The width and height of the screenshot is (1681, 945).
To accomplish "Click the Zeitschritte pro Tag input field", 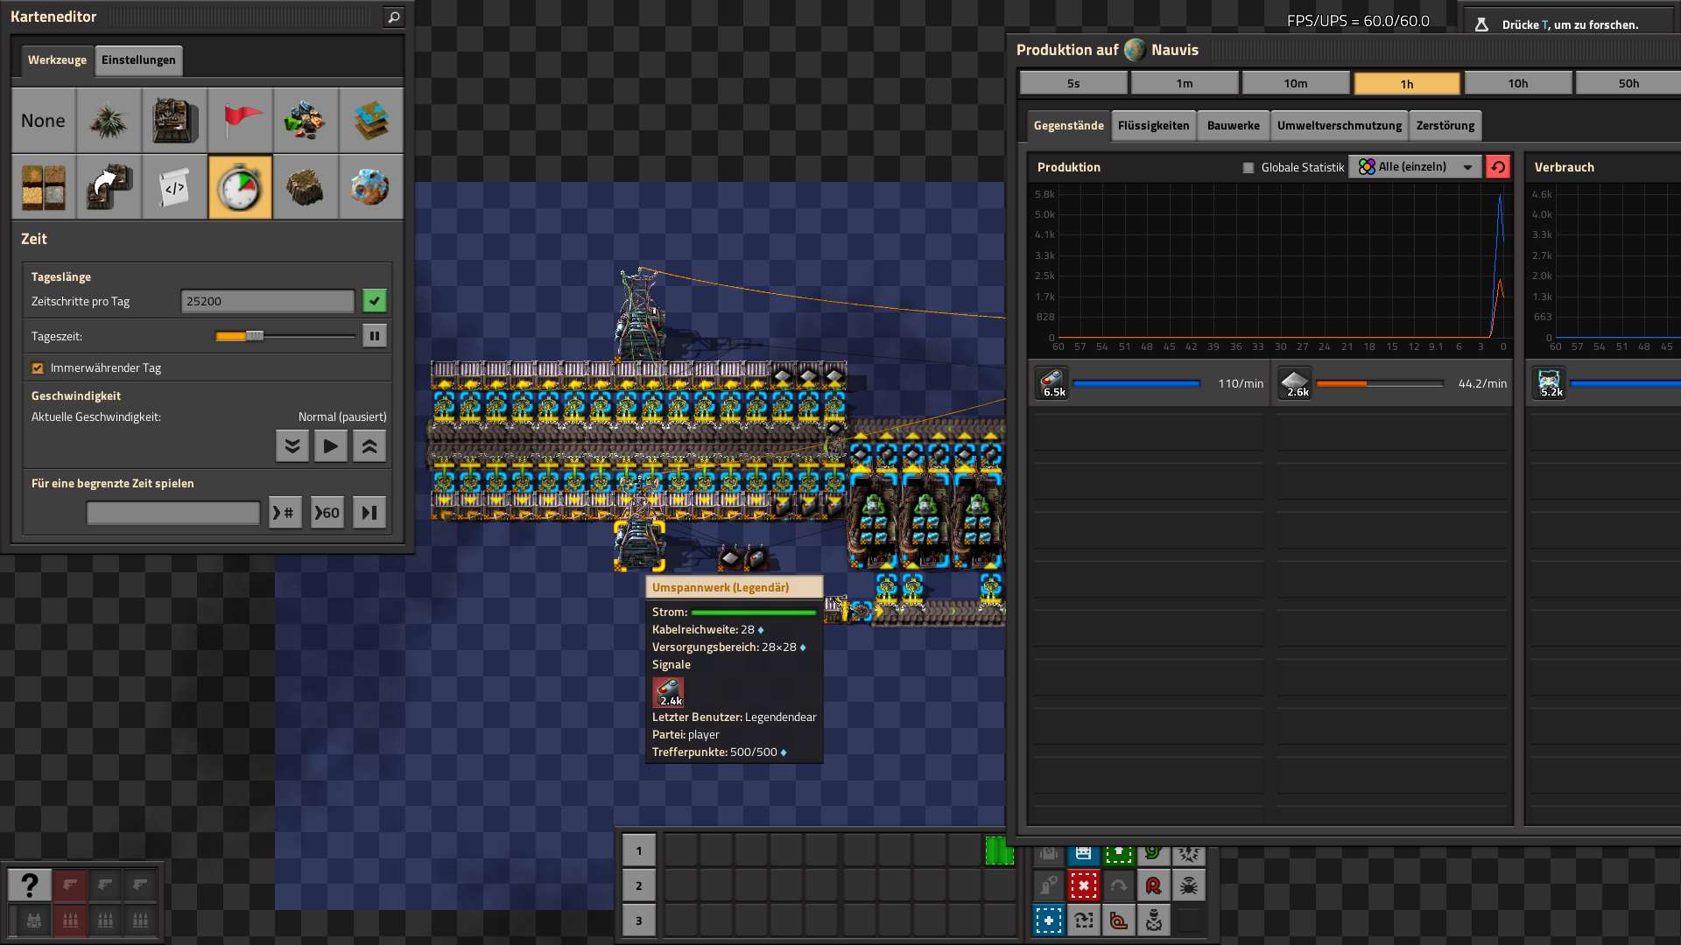I will point(267,301).
